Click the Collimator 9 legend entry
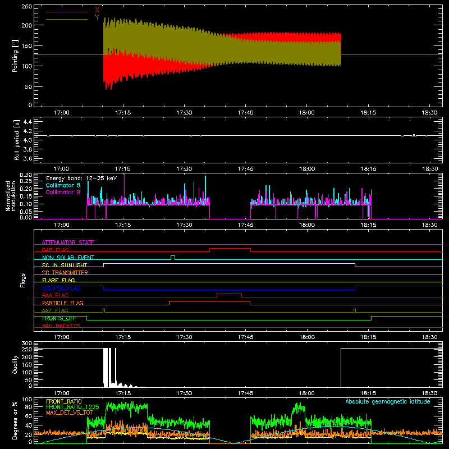Viewport: 449px width, 449px height. [x=63, y=192]
